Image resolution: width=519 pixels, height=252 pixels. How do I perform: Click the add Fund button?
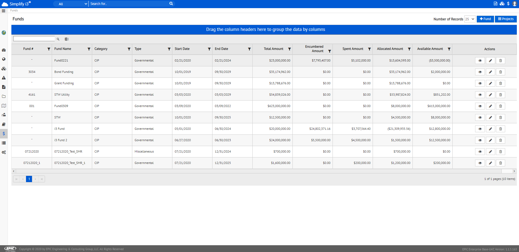click(x=485, y=19)
